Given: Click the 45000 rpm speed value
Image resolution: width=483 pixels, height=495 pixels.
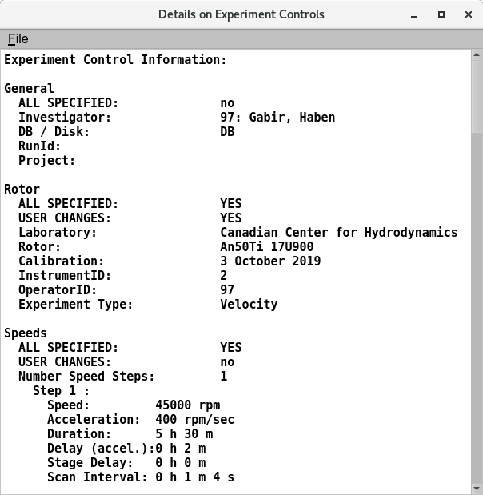Looking at the screenshot, I should (188, 405).
